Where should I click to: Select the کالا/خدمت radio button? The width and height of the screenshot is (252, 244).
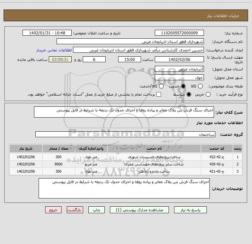(x=161, y=86)
